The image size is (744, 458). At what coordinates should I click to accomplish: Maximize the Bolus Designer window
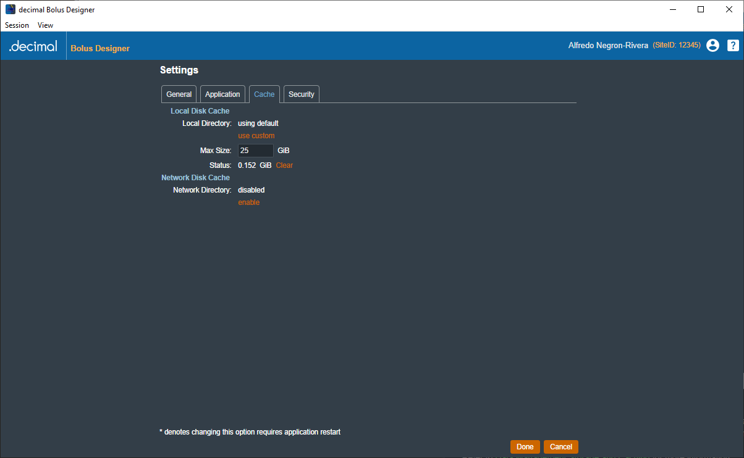tap(701, 9)
